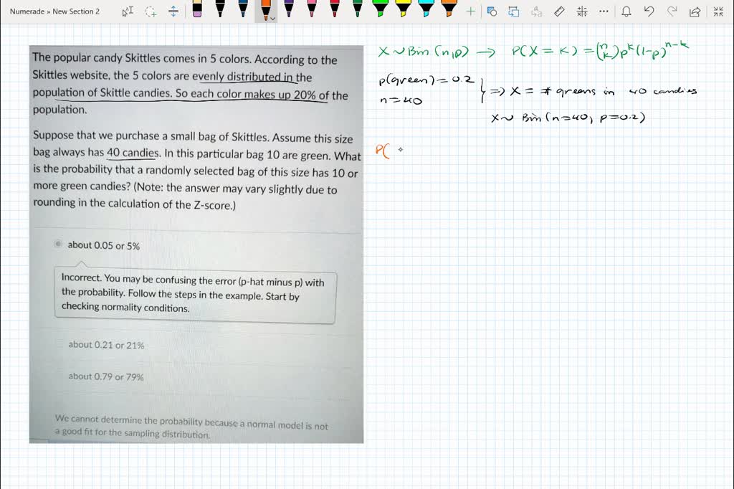Click the 'We cannot determine the probability' answer
This screenshot has height=489, width=734.
point(191,426)
